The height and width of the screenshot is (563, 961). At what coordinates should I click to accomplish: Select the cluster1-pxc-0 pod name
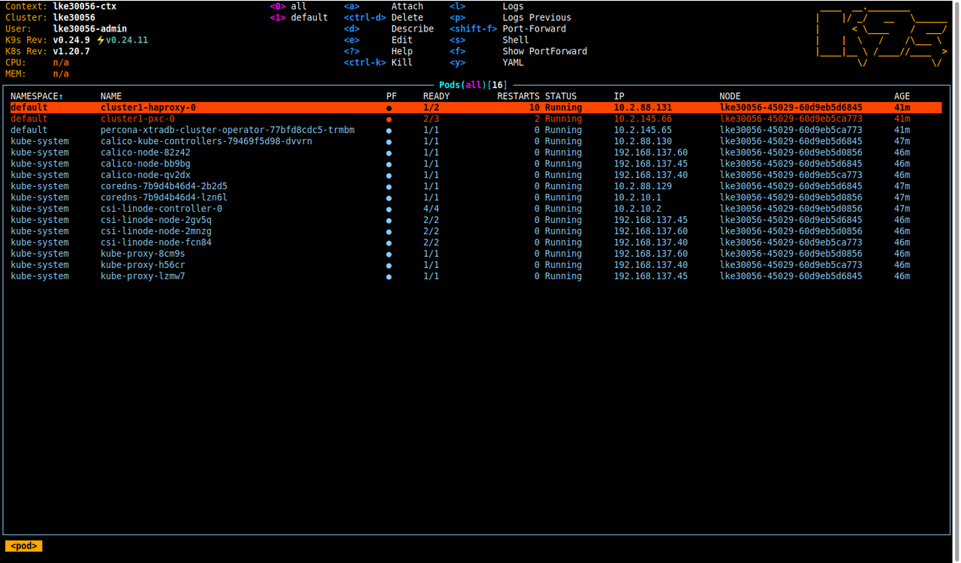(x=137, y=119)
